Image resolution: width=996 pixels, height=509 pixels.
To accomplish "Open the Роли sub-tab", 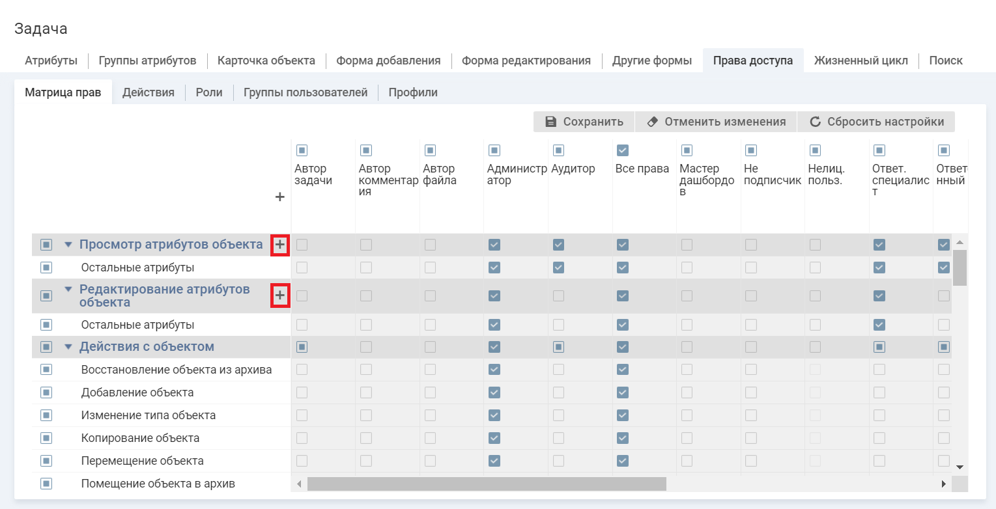I will click(x=209, y=92).
